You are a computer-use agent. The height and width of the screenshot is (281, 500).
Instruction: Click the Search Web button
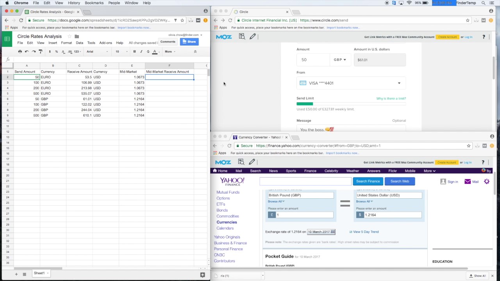400,181
